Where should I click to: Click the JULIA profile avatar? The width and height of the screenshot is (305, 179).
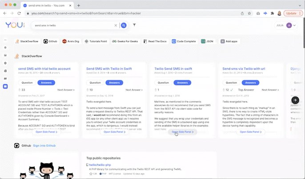click(x=289, y=25)
